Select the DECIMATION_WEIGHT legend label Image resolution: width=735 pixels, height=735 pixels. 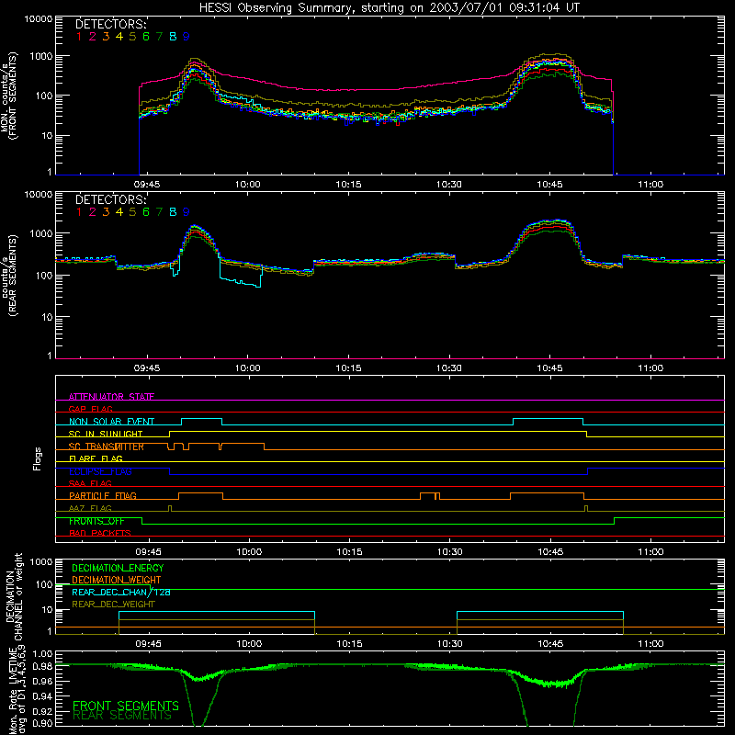pyautogui.click(x=117, y=580)
